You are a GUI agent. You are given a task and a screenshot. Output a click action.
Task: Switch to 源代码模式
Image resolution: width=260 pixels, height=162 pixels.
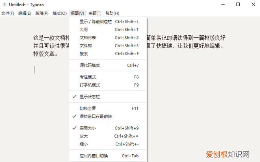[x=108, y=65]
